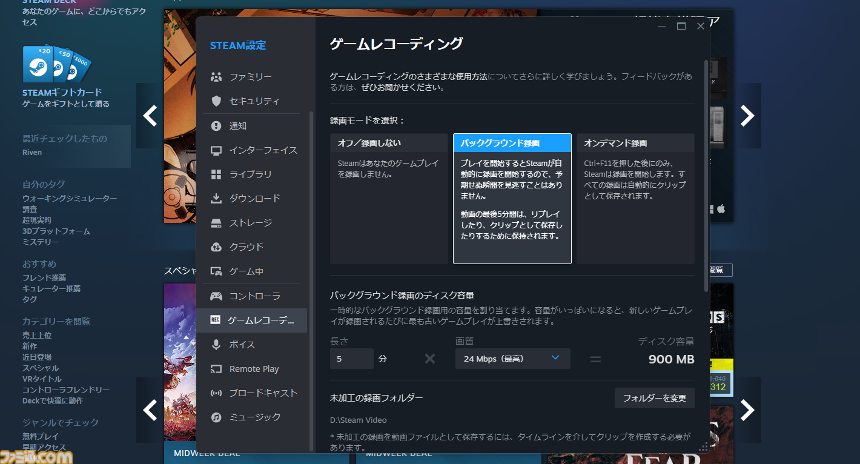The image size is (860, 464).
Task: Click フォルダーを変更 button
Action: click(x=654, y=398)
